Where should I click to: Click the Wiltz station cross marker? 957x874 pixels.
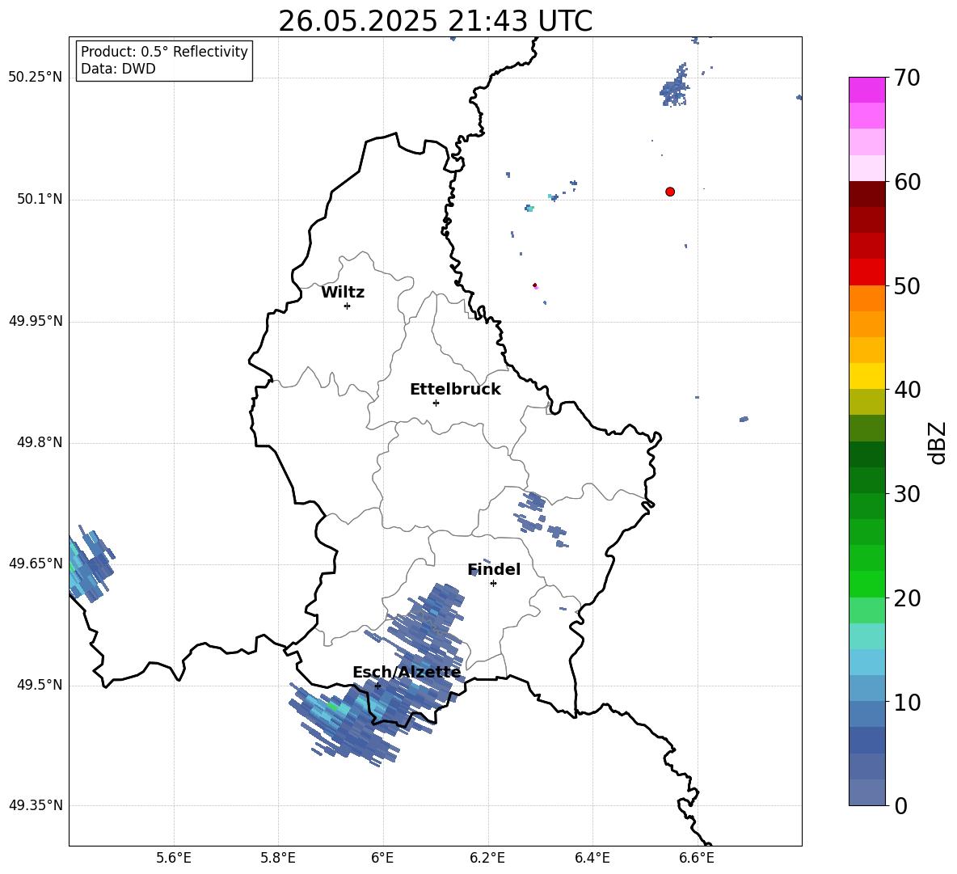[347, 306]
